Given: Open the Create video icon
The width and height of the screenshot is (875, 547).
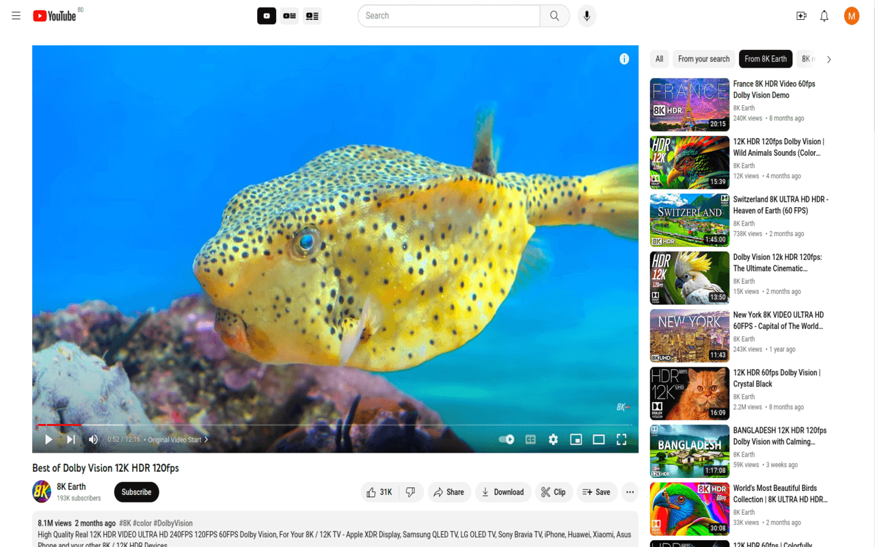Looking at the screenshot, I should (800, 15).
